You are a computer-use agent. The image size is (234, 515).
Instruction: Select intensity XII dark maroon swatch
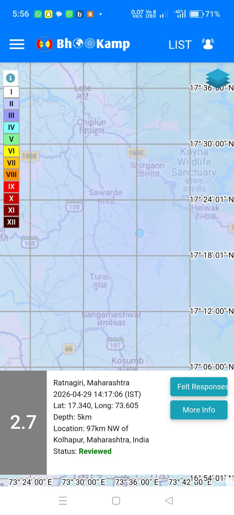pyautogui.click(x=11, y=222)
